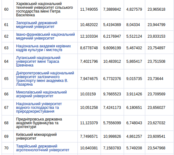This screenshot has width=174, height=155.
Task: Open the Національна академія керівних кадрів культури link
Action: click(x=43, y=48)
